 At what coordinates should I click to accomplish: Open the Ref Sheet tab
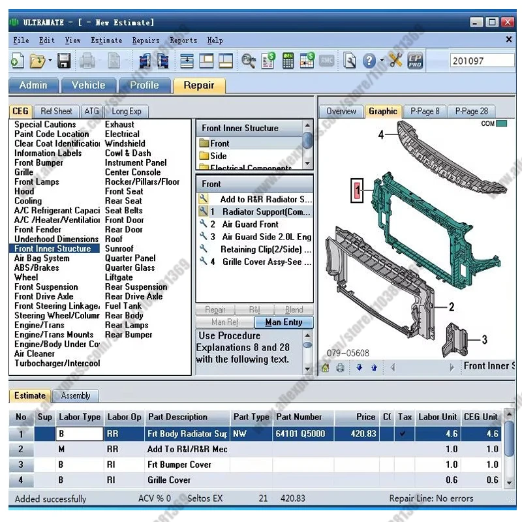[x=56, y=111]
